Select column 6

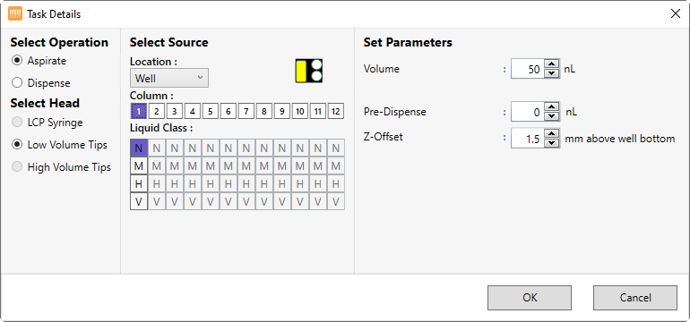(228, 112)
